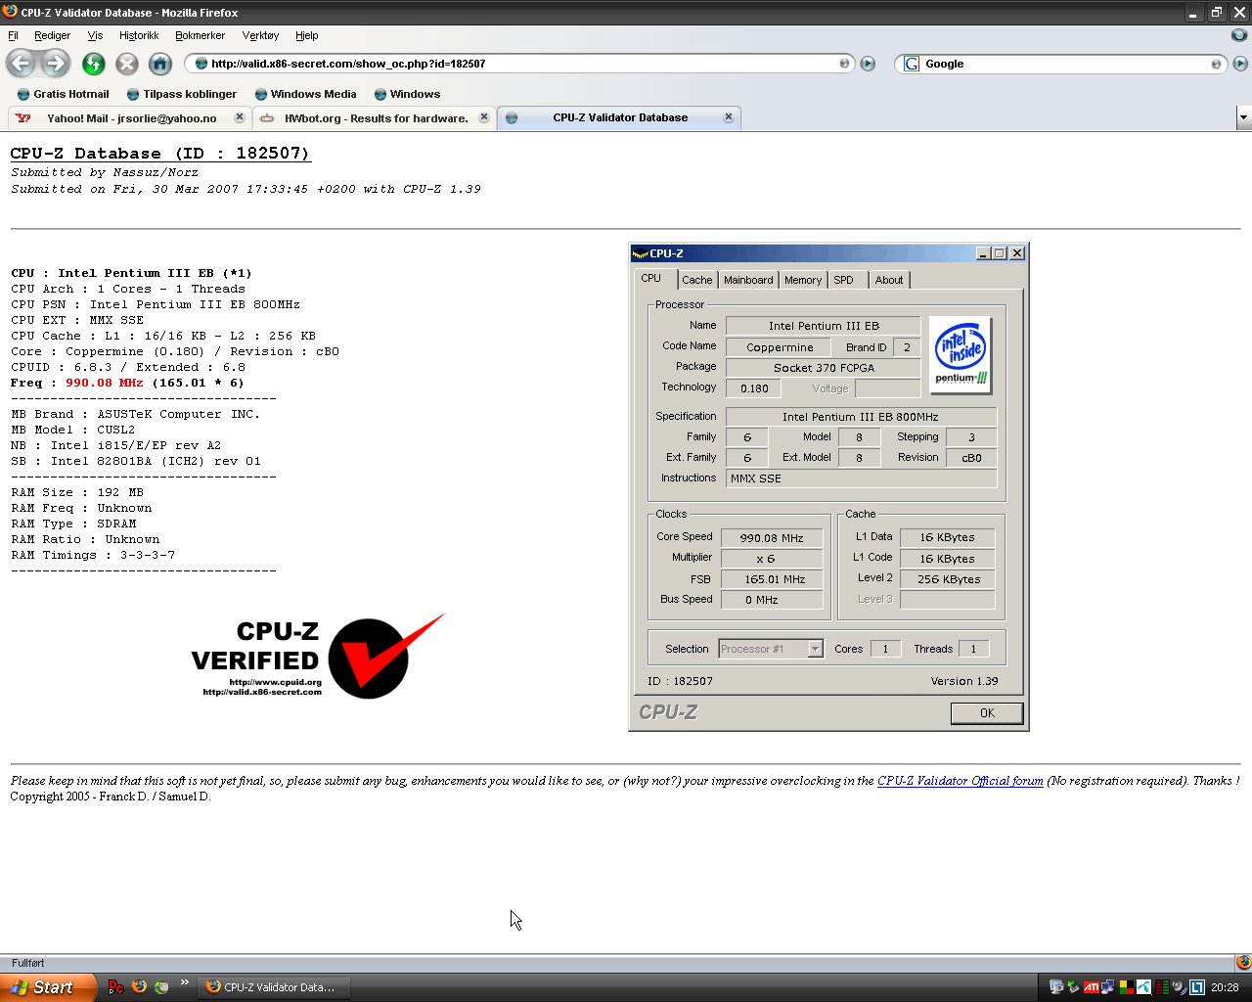Expand the quick launch chevron on the taskbar

pyautogui.click(x=184, y=982)
